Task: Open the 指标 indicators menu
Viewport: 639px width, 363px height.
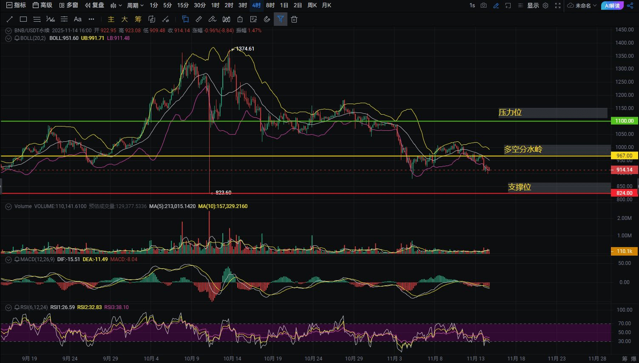Action: (x=16, y=6)
